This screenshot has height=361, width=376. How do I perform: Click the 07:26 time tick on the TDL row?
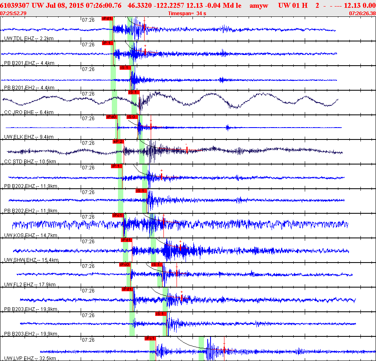pyautogui.click(x=88, y=20)
